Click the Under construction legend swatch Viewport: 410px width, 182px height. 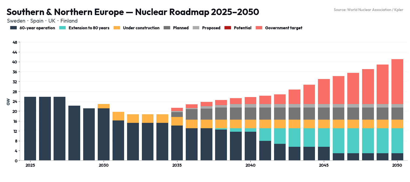[117, 28]
